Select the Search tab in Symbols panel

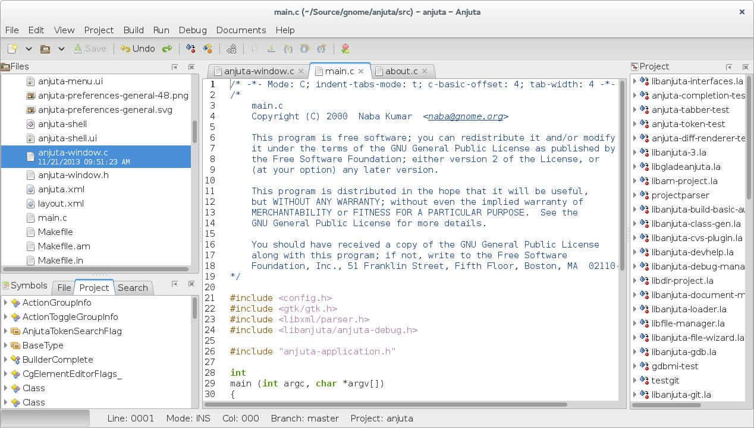click(133, 288)
